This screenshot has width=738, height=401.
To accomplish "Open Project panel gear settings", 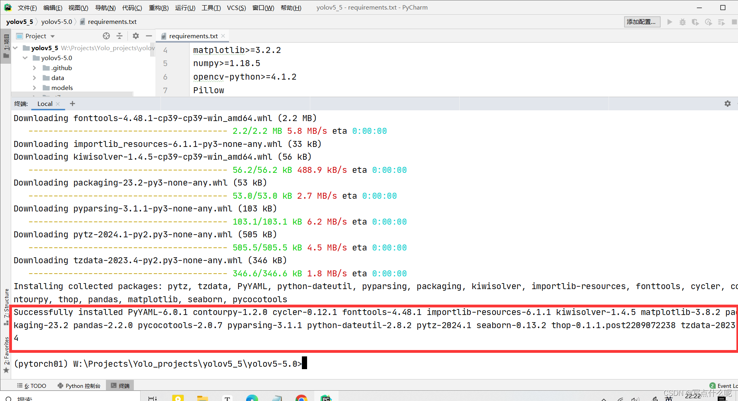I will (136, 36).
